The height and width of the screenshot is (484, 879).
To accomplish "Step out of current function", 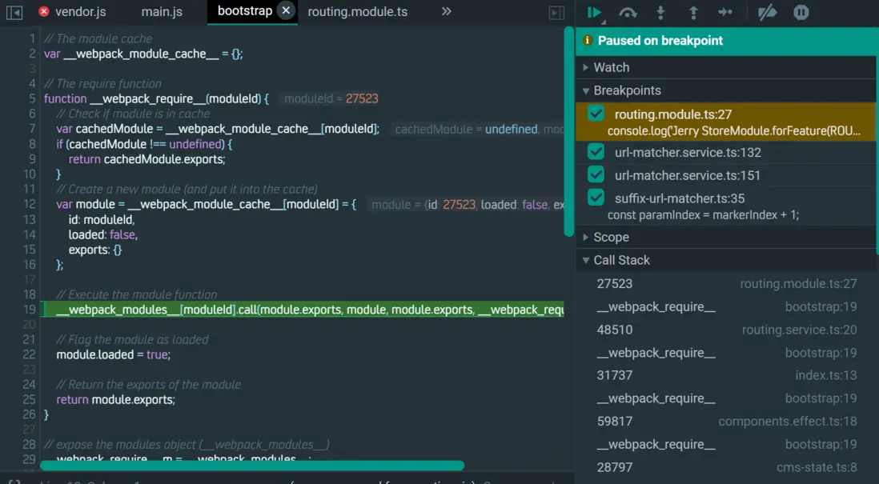I will (x=693, y=12).
